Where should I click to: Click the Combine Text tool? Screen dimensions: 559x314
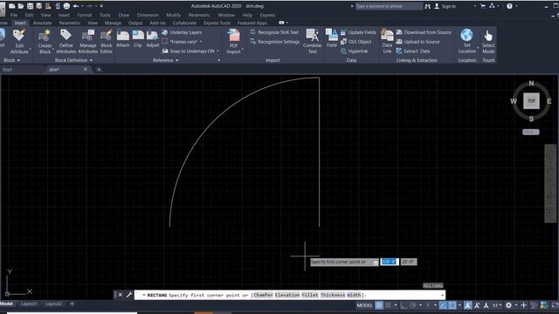313,41
